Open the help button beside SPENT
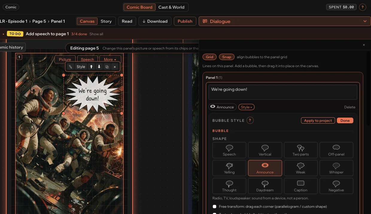The height and width of the screenshot is (214, 371). click(x=362, y=7)
